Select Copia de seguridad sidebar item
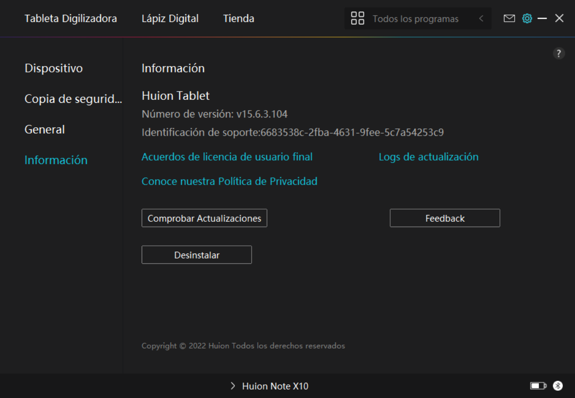The width and height of the screenshot is (575, 398). pyautogui.click(x=73, y=99)
